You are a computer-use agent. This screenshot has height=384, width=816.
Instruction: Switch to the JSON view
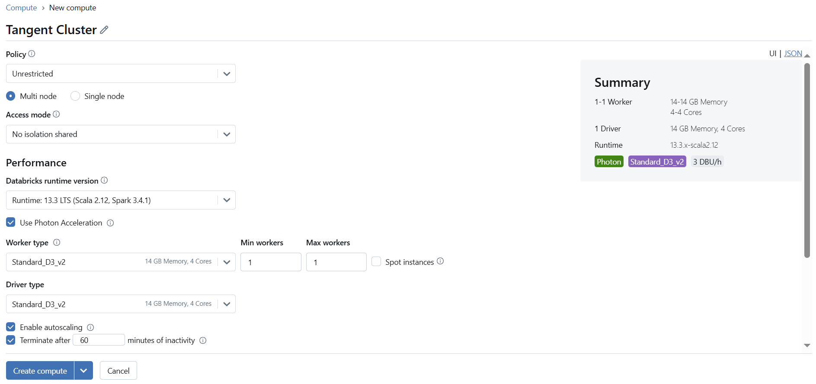(793, 54)
